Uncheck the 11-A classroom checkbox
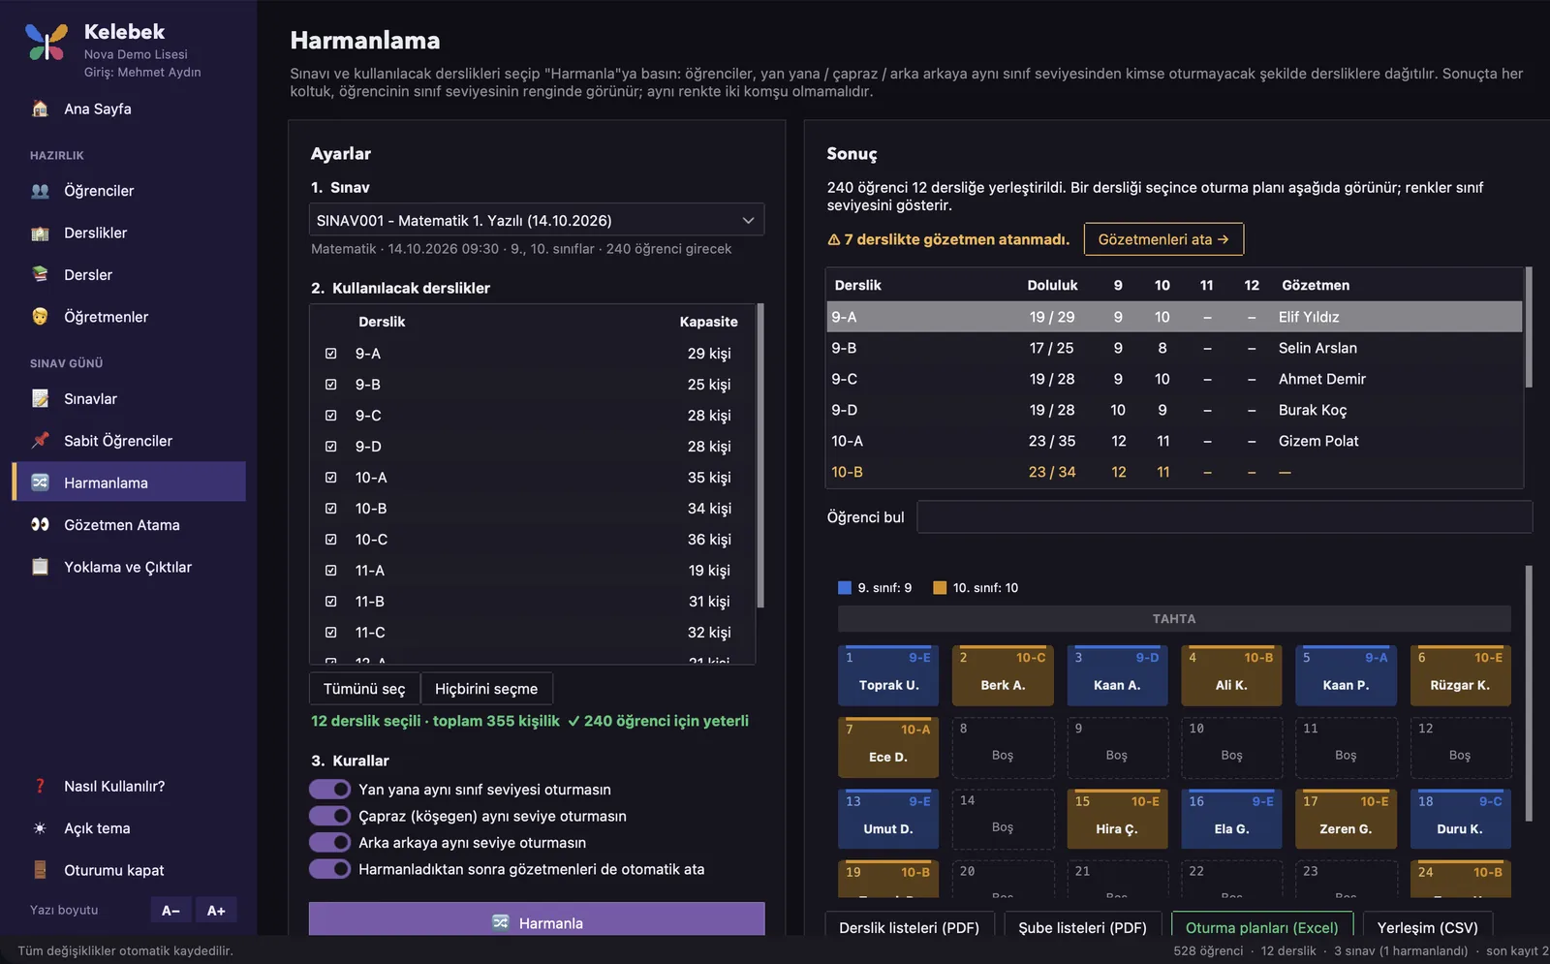Screen dimensions: 1550x964 [331, 571]
